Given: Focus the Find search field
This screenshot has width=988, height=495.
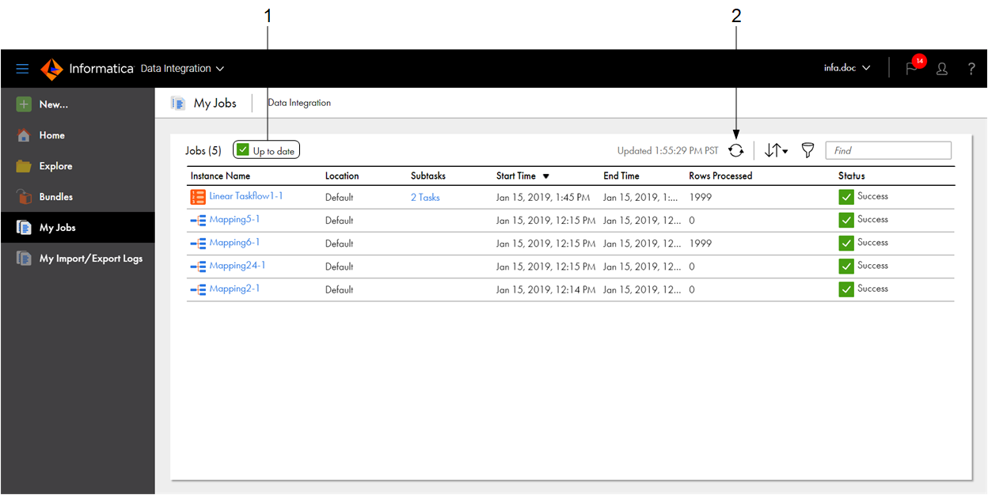Looking at the screenshot, I should tap(888, 150).
